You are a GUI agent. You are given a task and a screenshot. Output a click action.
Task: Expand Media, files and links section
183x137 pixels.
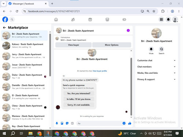tap(156, 73)
